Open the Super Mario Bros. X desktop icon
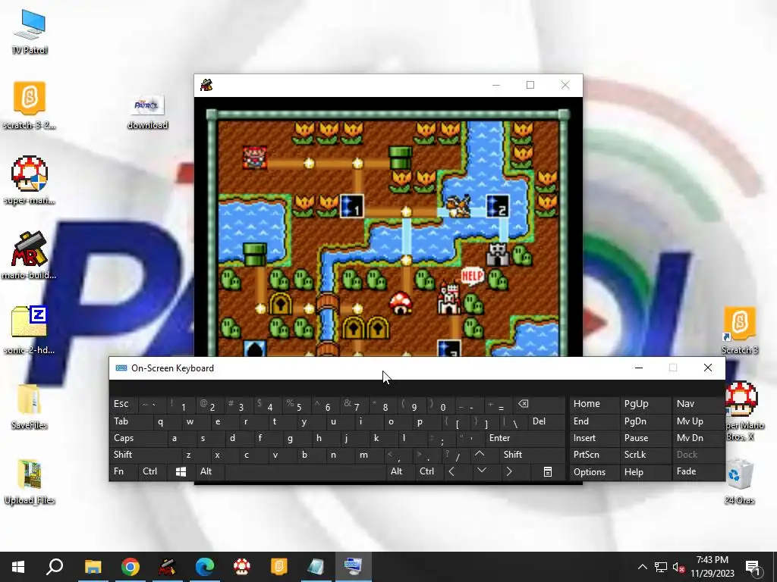Image resolution: width=777 pixels, height=582 pixels. point(742,410)
